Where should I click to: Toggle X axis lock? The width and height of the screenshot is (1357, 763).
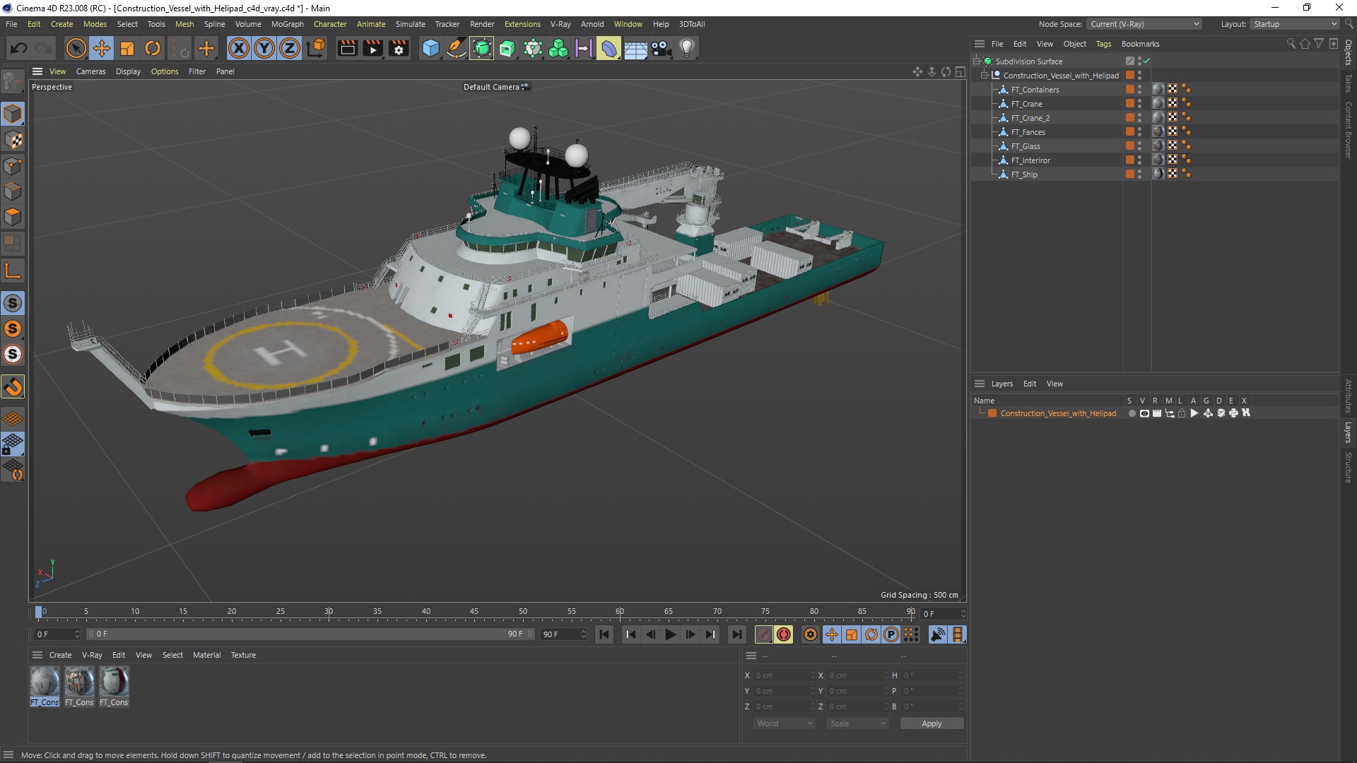(239, 48)
